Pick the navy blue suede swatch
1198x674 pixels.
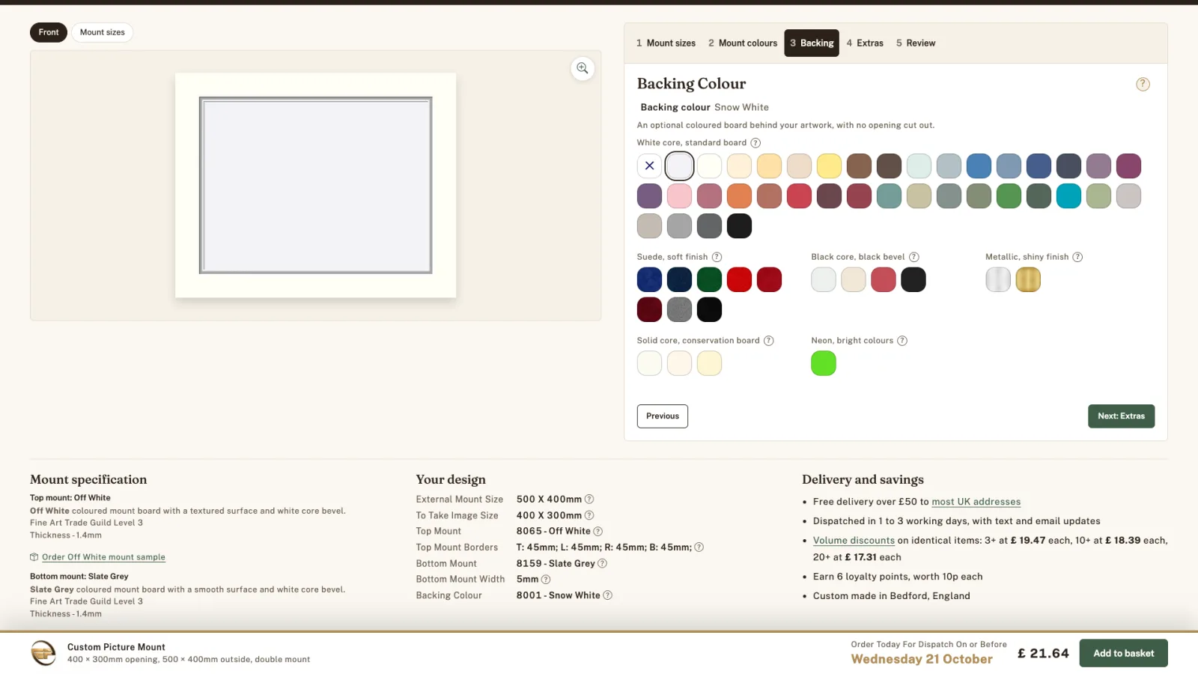[x=679, y=279]
